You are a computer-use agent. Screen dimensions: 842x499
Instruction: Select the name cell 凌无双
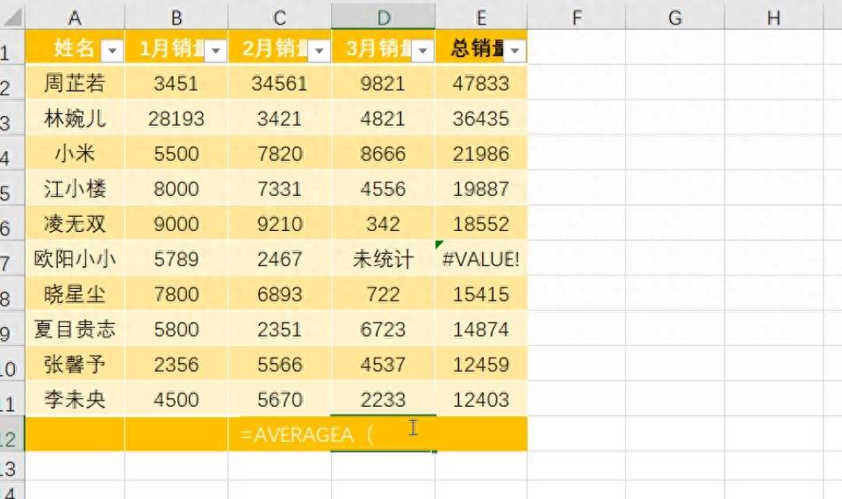(x=75, y=224)
